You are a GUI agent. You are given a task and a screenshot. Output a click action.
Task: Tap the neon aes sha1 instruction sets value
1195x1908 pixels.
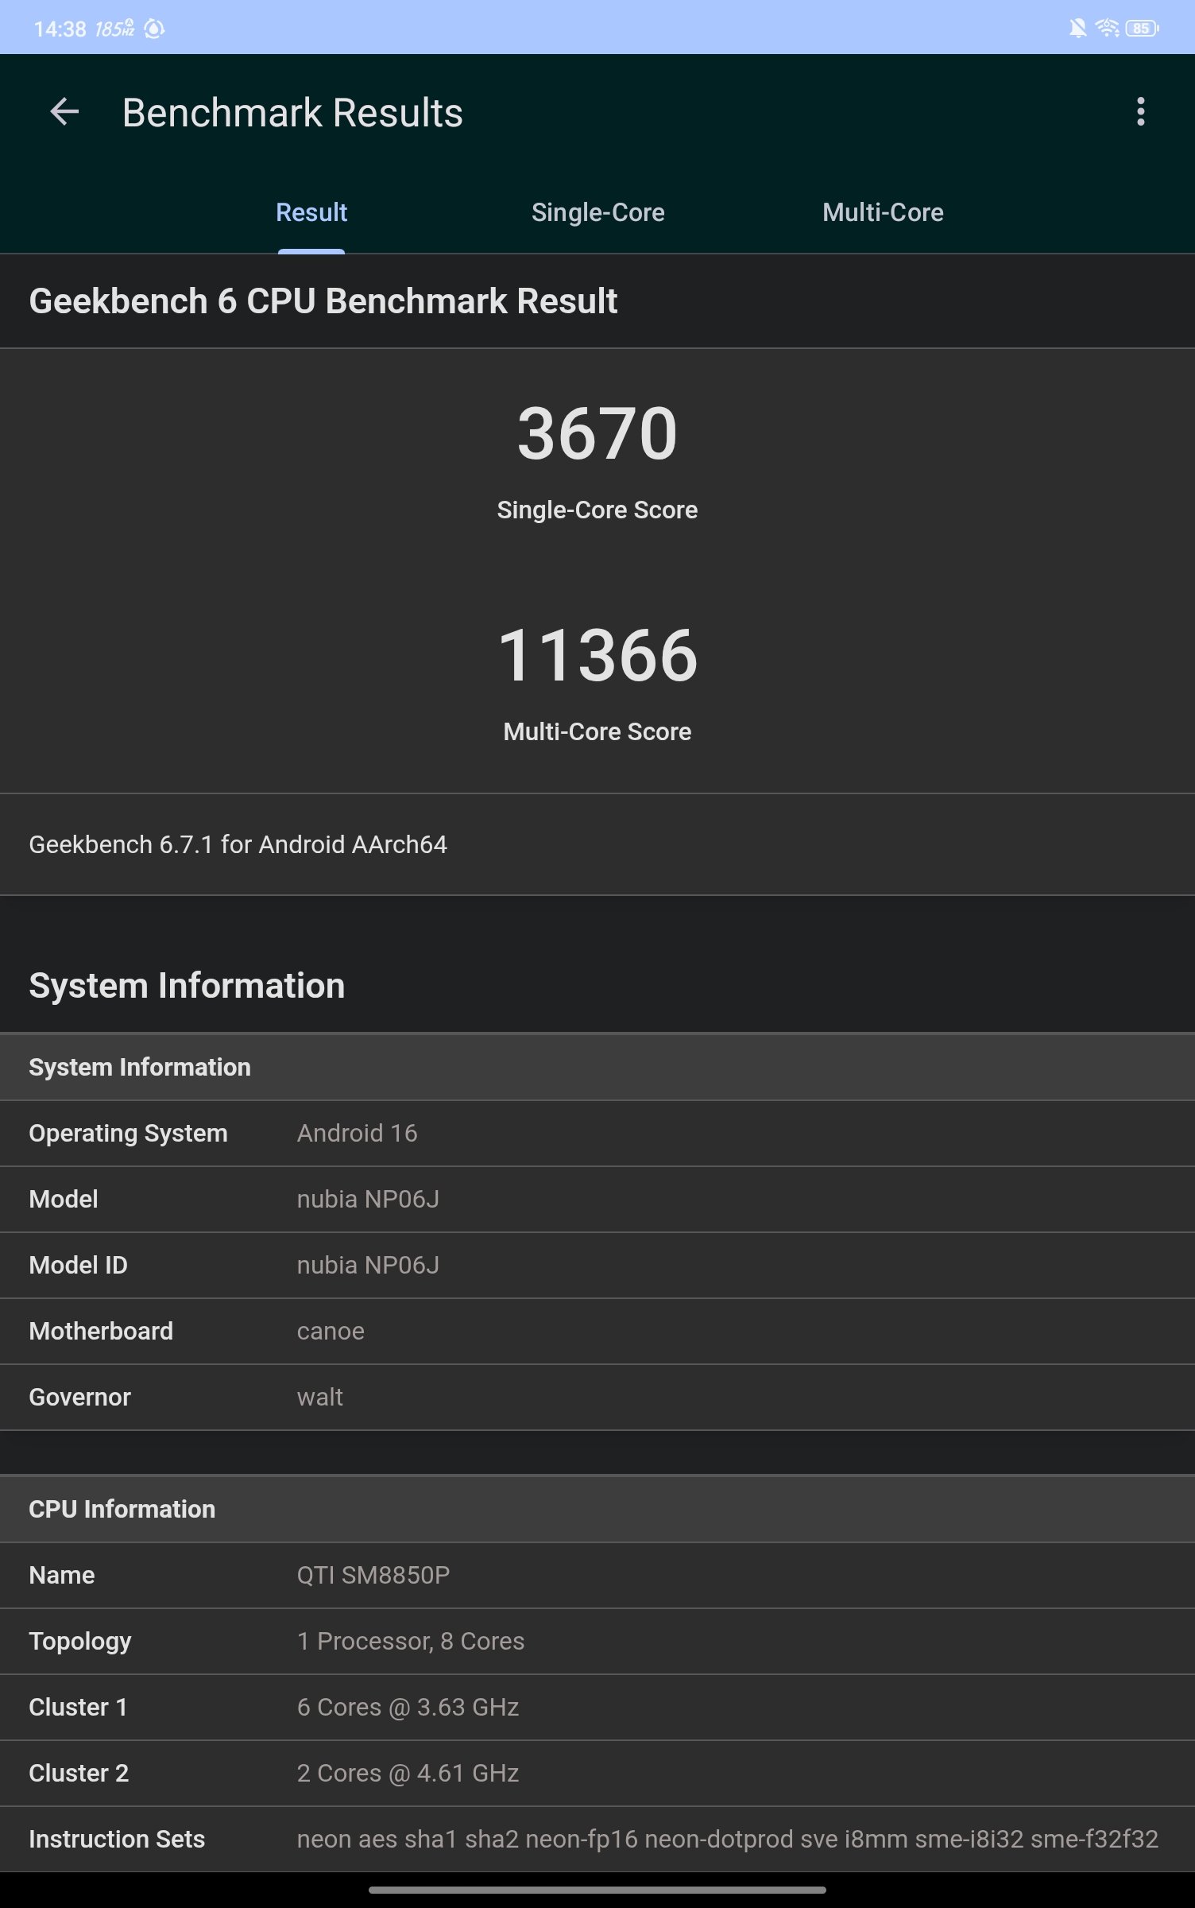point(727,1839)
